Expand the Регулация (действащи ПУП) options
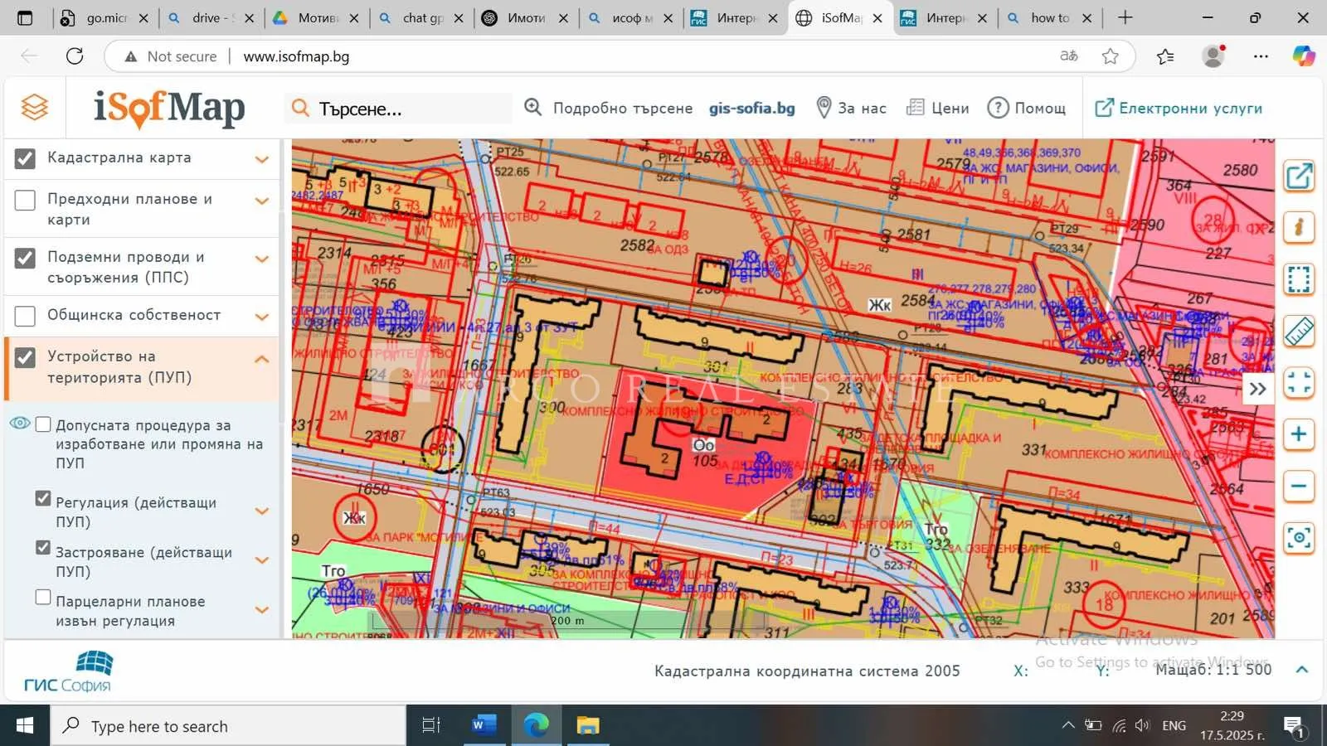1327x746 pixels. (262, 511)
